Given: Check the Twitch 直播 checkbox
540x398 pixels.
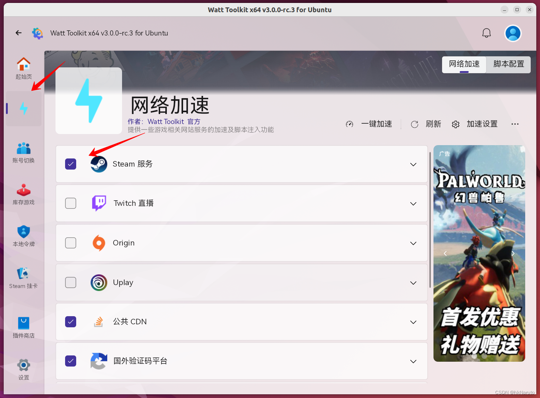Looking at the screenshot, I should point(71,203).
